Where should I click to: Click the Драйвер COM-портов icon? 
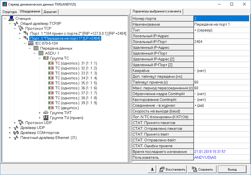pyautogui.click(x=16, y=133)
